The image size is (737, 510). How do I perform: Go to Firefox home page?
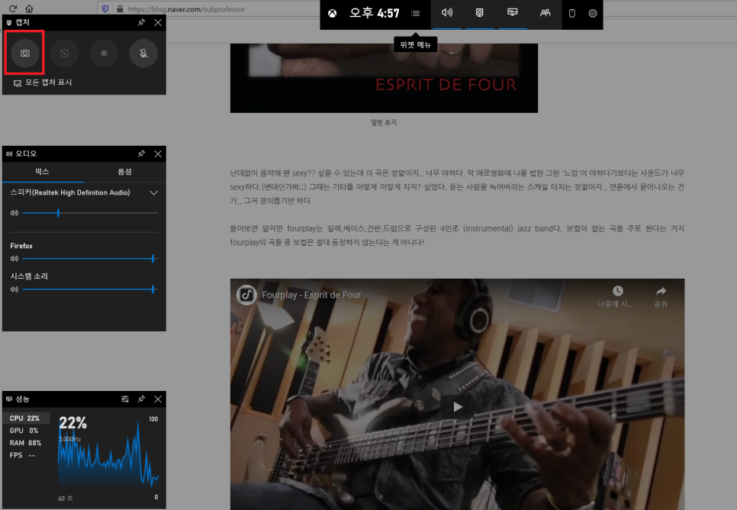coord(29,8)
